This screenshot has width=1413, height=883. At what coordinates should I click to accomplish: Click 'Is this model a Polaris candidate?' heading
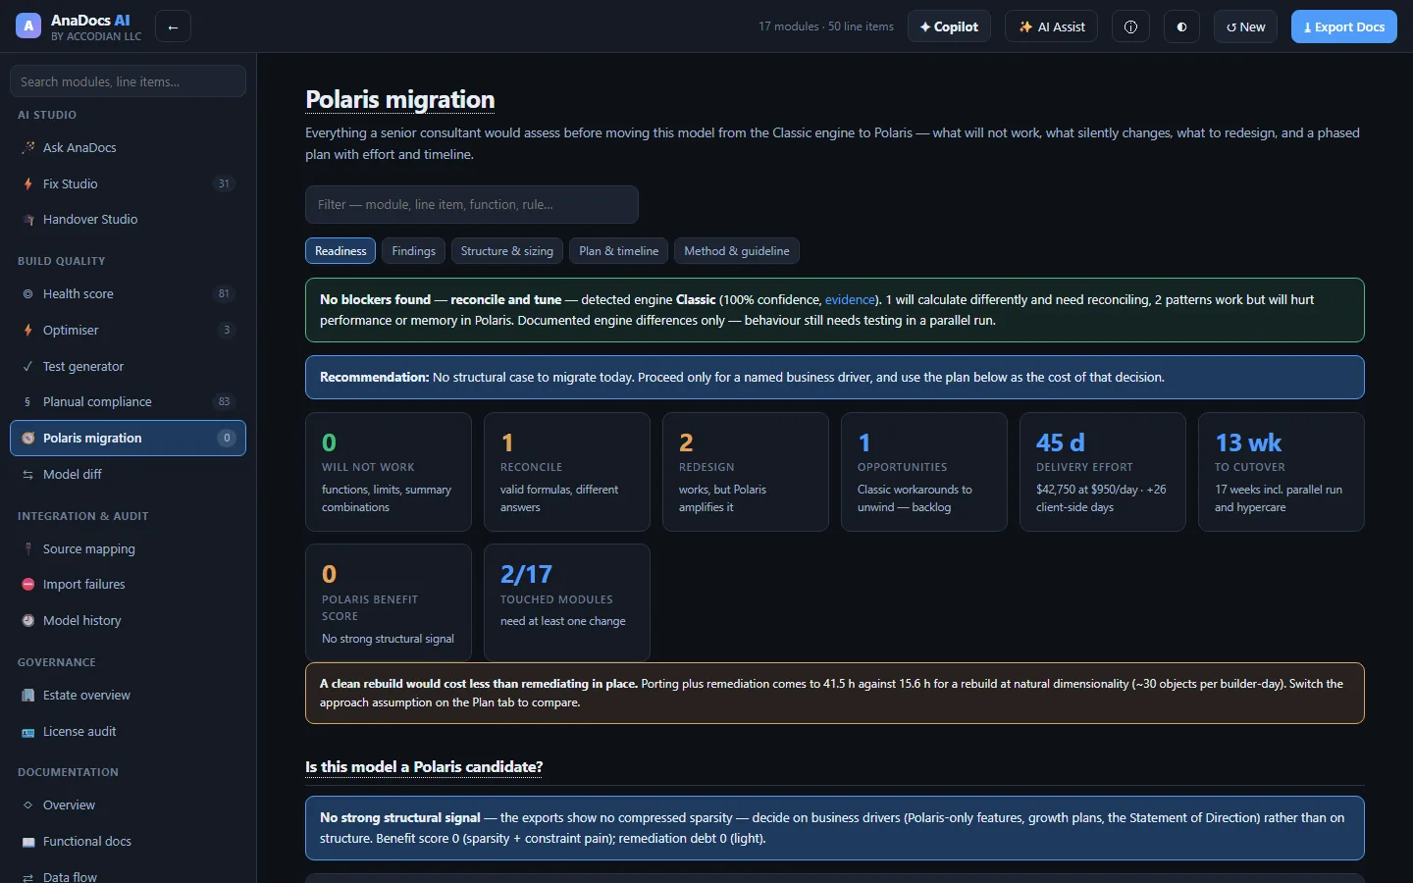pos(424,766)
